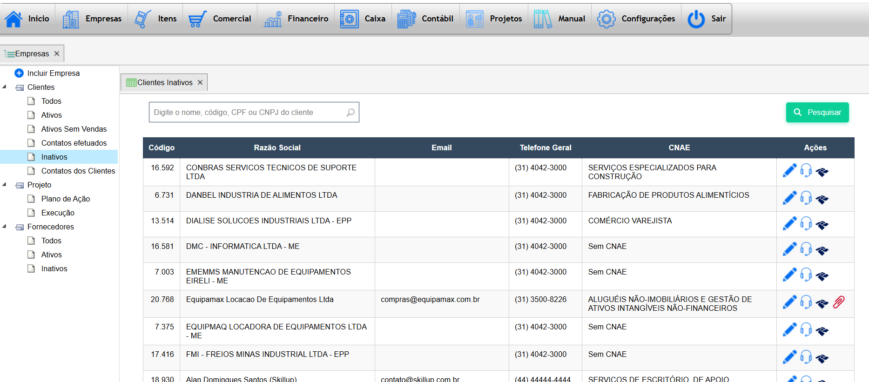869x382 pixels.
Task: Close the Empresas tab
Action: point(57,54)
